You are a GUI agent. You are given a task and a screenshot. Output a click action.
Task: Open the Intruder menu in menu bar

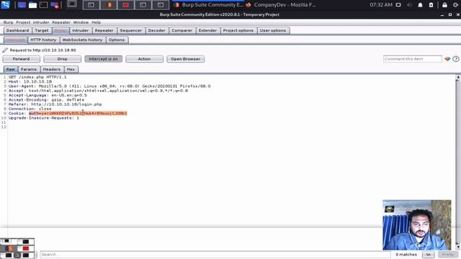tap(41, 22)
